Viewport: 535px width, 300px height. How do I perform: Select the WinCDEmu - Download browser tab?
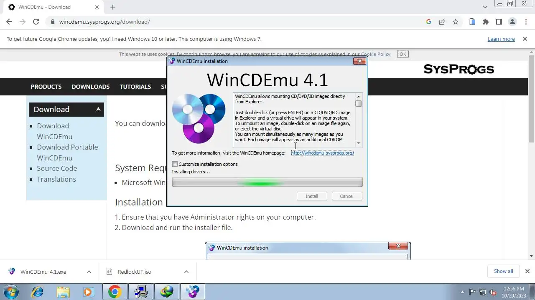point(52,7)
